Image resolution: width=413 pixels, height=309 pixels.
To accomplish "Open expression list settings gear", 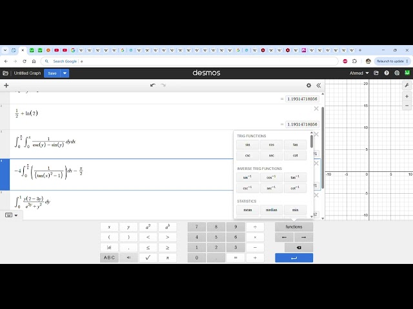I will click(x=308, y=85).
